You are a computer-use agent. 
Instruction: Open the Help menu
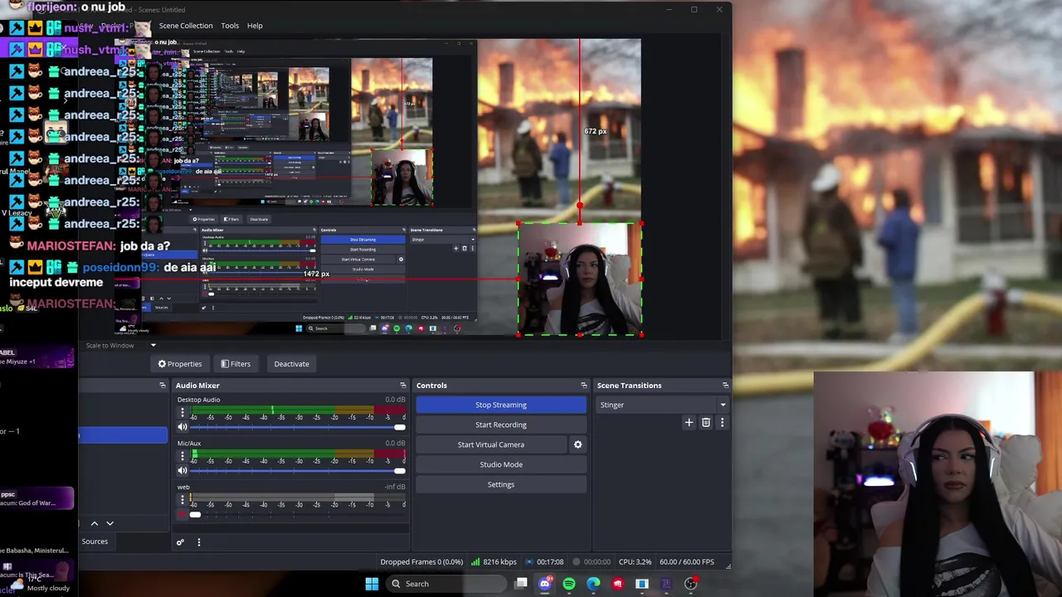(x=255, y=26)
